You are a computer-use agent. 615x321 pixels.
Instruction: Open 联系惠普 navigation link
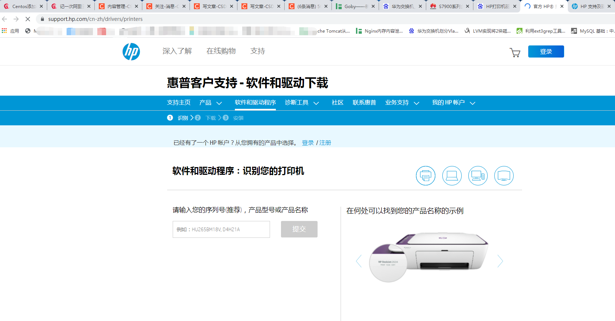coord(364,103)
